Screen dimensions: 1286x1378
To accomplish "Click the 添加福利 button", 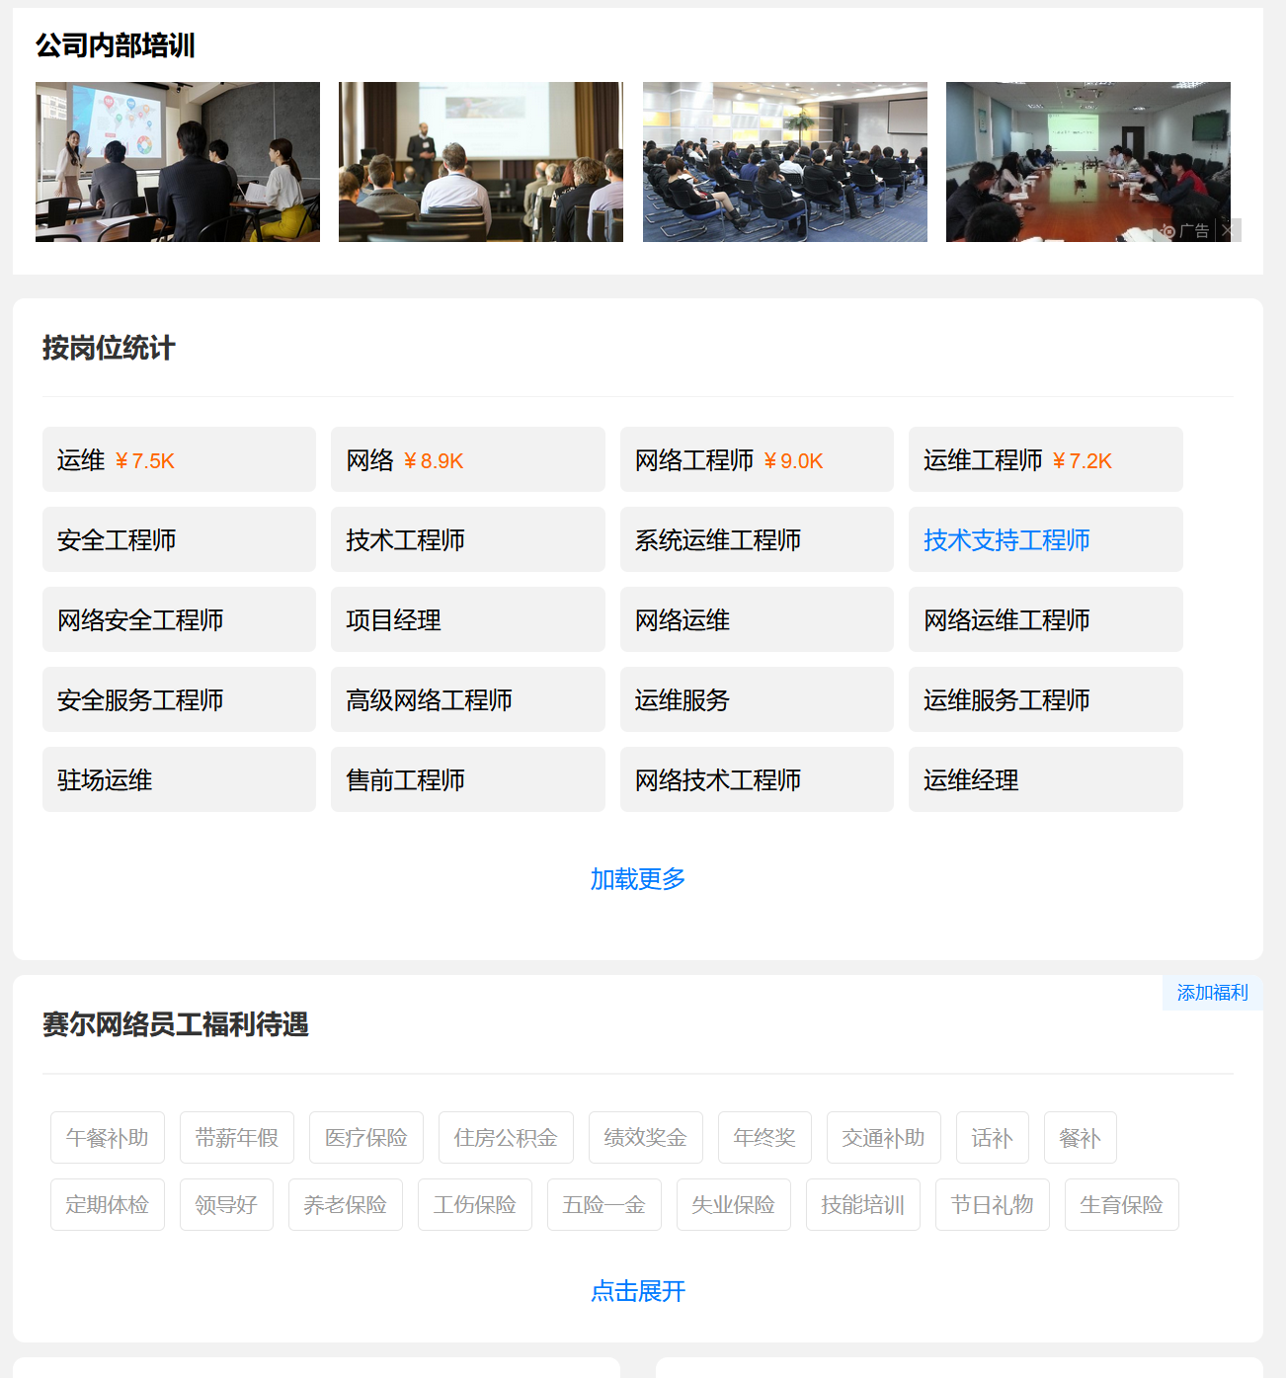I will tap(1212, 993).
